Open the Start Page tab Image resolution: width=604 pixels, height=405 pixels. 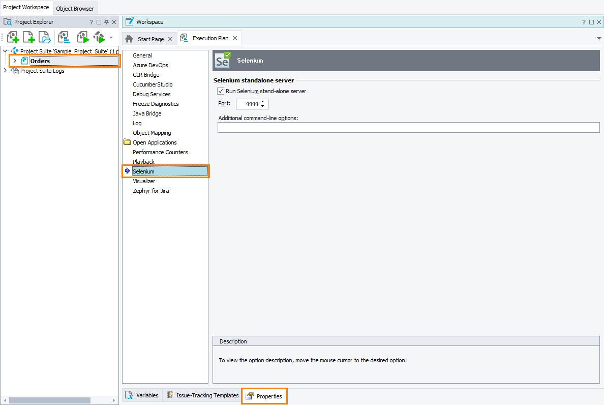(x=149, y=38)
